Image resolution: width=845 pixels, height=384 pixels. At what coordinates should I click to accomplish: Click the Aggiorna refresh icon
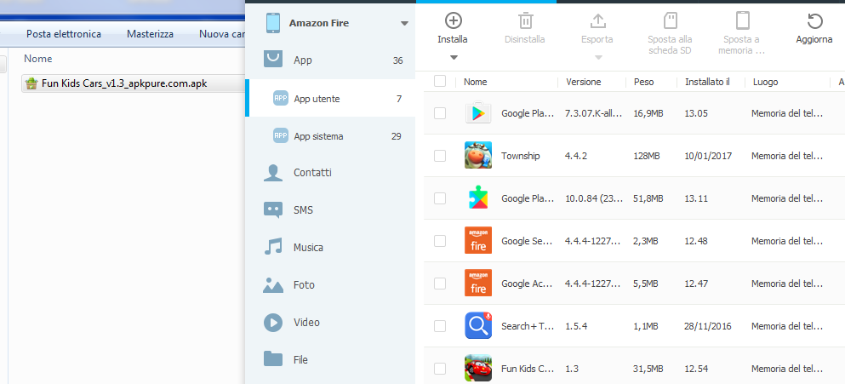click(x=815, y=21)
